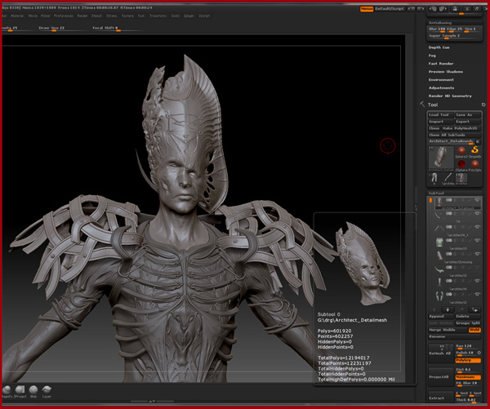Toggle the orange Menus button
The image size is (490, 409).
367,9
